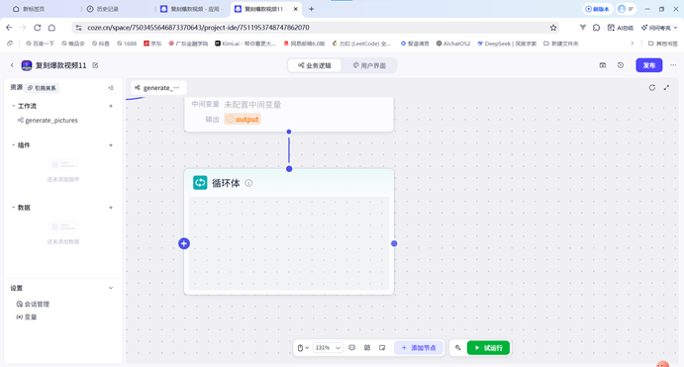Collapse the 设置 section chevron
Viewport: 684px width, 367px height.
click(111, 288)
